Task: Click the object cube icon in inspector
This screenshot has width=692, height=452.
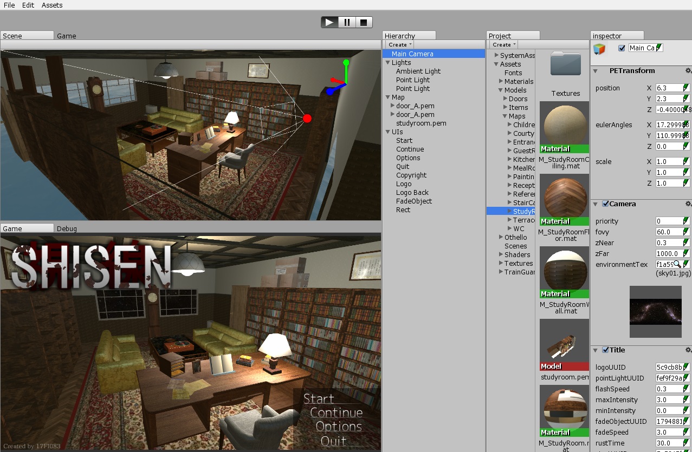Action: click(599, 49)
